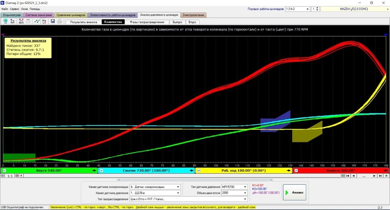Open the Результаты анализа sub-tab
The height and width of the screenshot is (210, 390).
click(84, 22)
